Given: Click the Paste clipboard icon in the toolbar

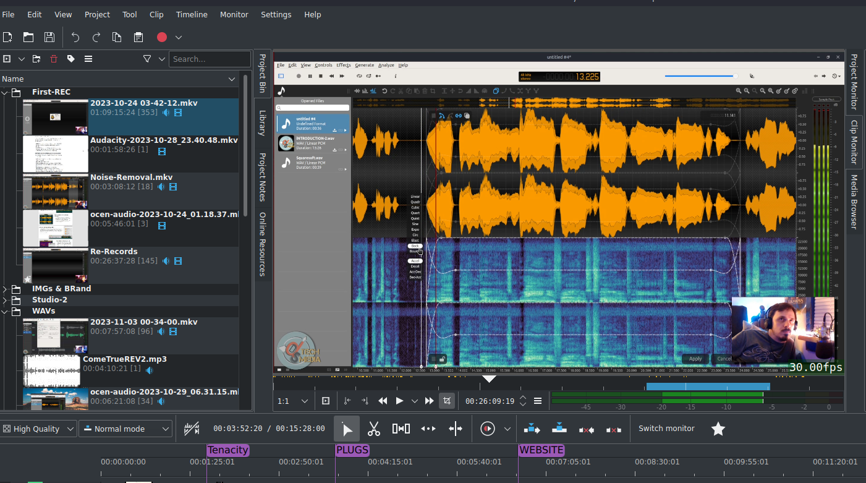Looking at the screenshot, I should coord(138,37).
